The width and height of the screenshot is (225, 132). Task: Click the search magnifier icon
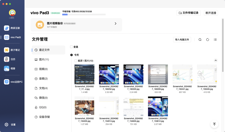[x=200, y=40]
